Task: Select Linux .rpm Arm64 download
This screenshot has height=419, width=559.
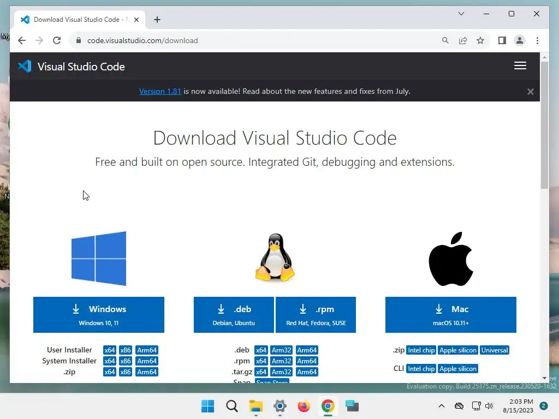Action: [307, 361]
